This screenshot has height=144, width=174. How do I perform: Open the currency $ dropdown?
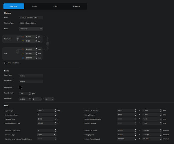[37, 99]
